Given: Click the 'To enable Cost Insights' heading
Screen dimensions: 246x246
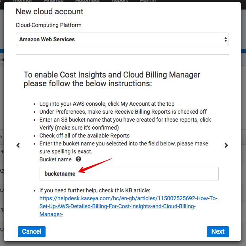Looking at the screenshot, I should tap(112, 79).
